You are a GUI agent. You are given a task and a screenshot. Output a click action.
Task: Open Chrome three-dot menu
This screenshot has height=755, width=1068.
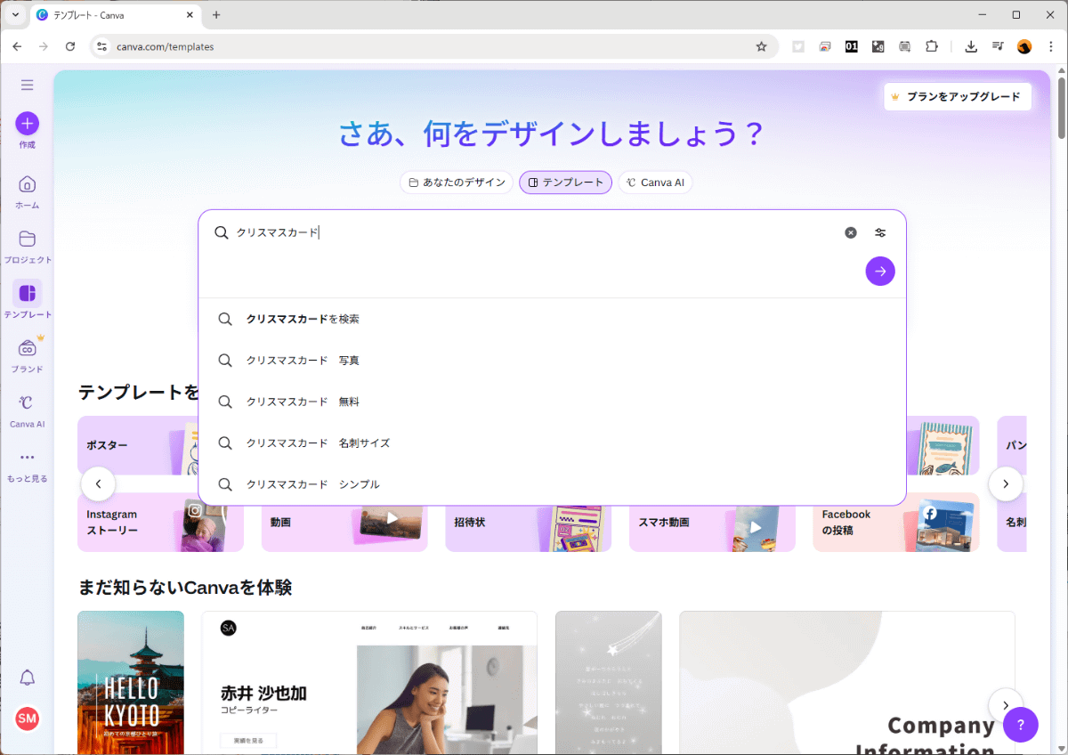(1050, 46)
